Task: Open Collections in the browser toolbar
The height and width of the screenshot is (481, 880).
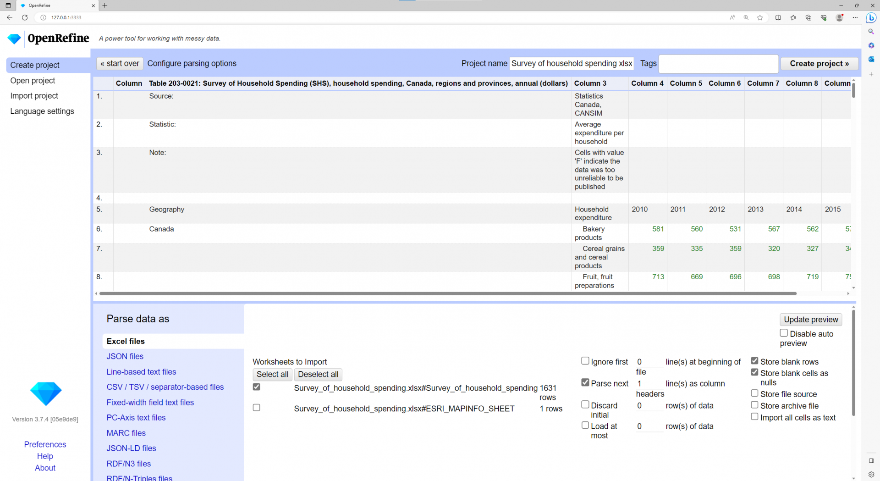Action: pos(808,17)
